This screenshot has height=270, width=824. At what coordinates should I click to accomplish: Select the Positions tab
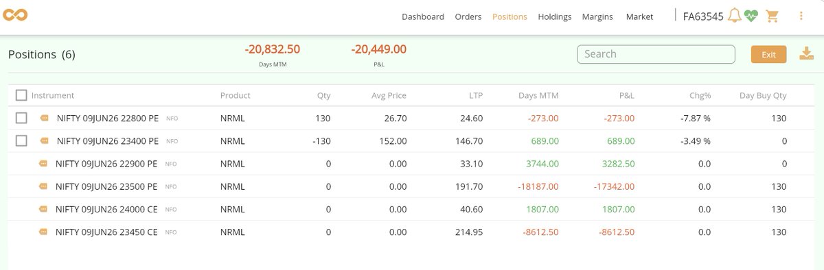click(x=510, y=16)
